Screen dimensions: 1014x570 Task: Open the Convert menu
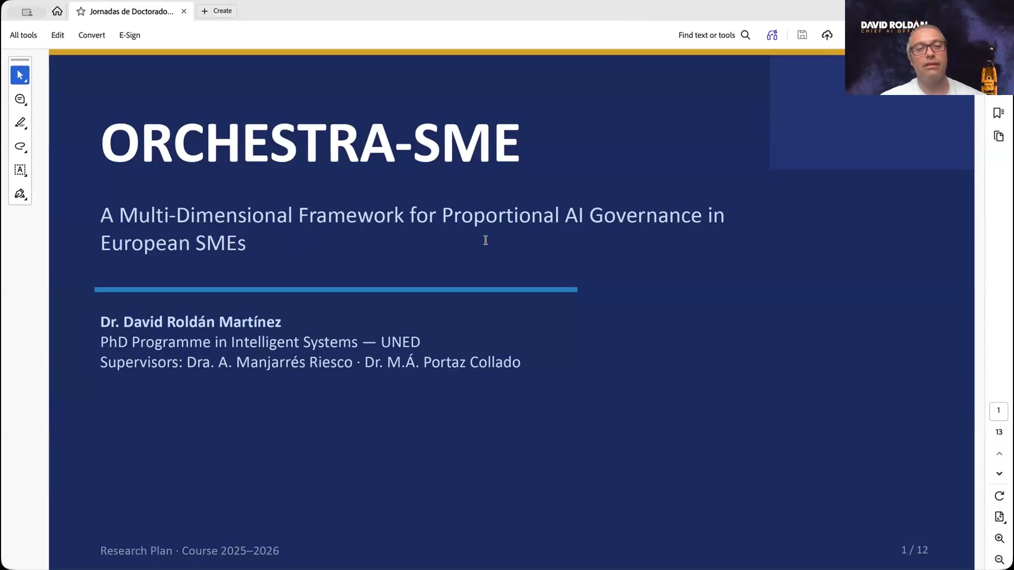(92, 35)
